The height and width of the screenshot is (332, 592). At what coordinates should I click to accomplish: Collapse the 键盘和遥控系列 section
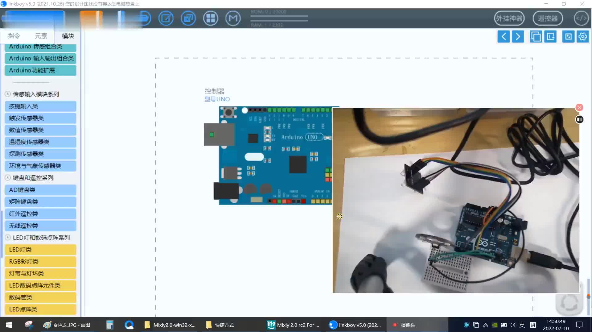pyautogui.click(x=8, y=178)
